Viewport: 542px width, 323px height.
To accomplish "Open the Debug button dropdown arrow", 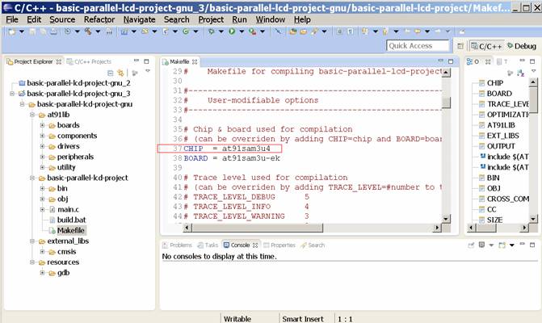I will click(221, 31).
